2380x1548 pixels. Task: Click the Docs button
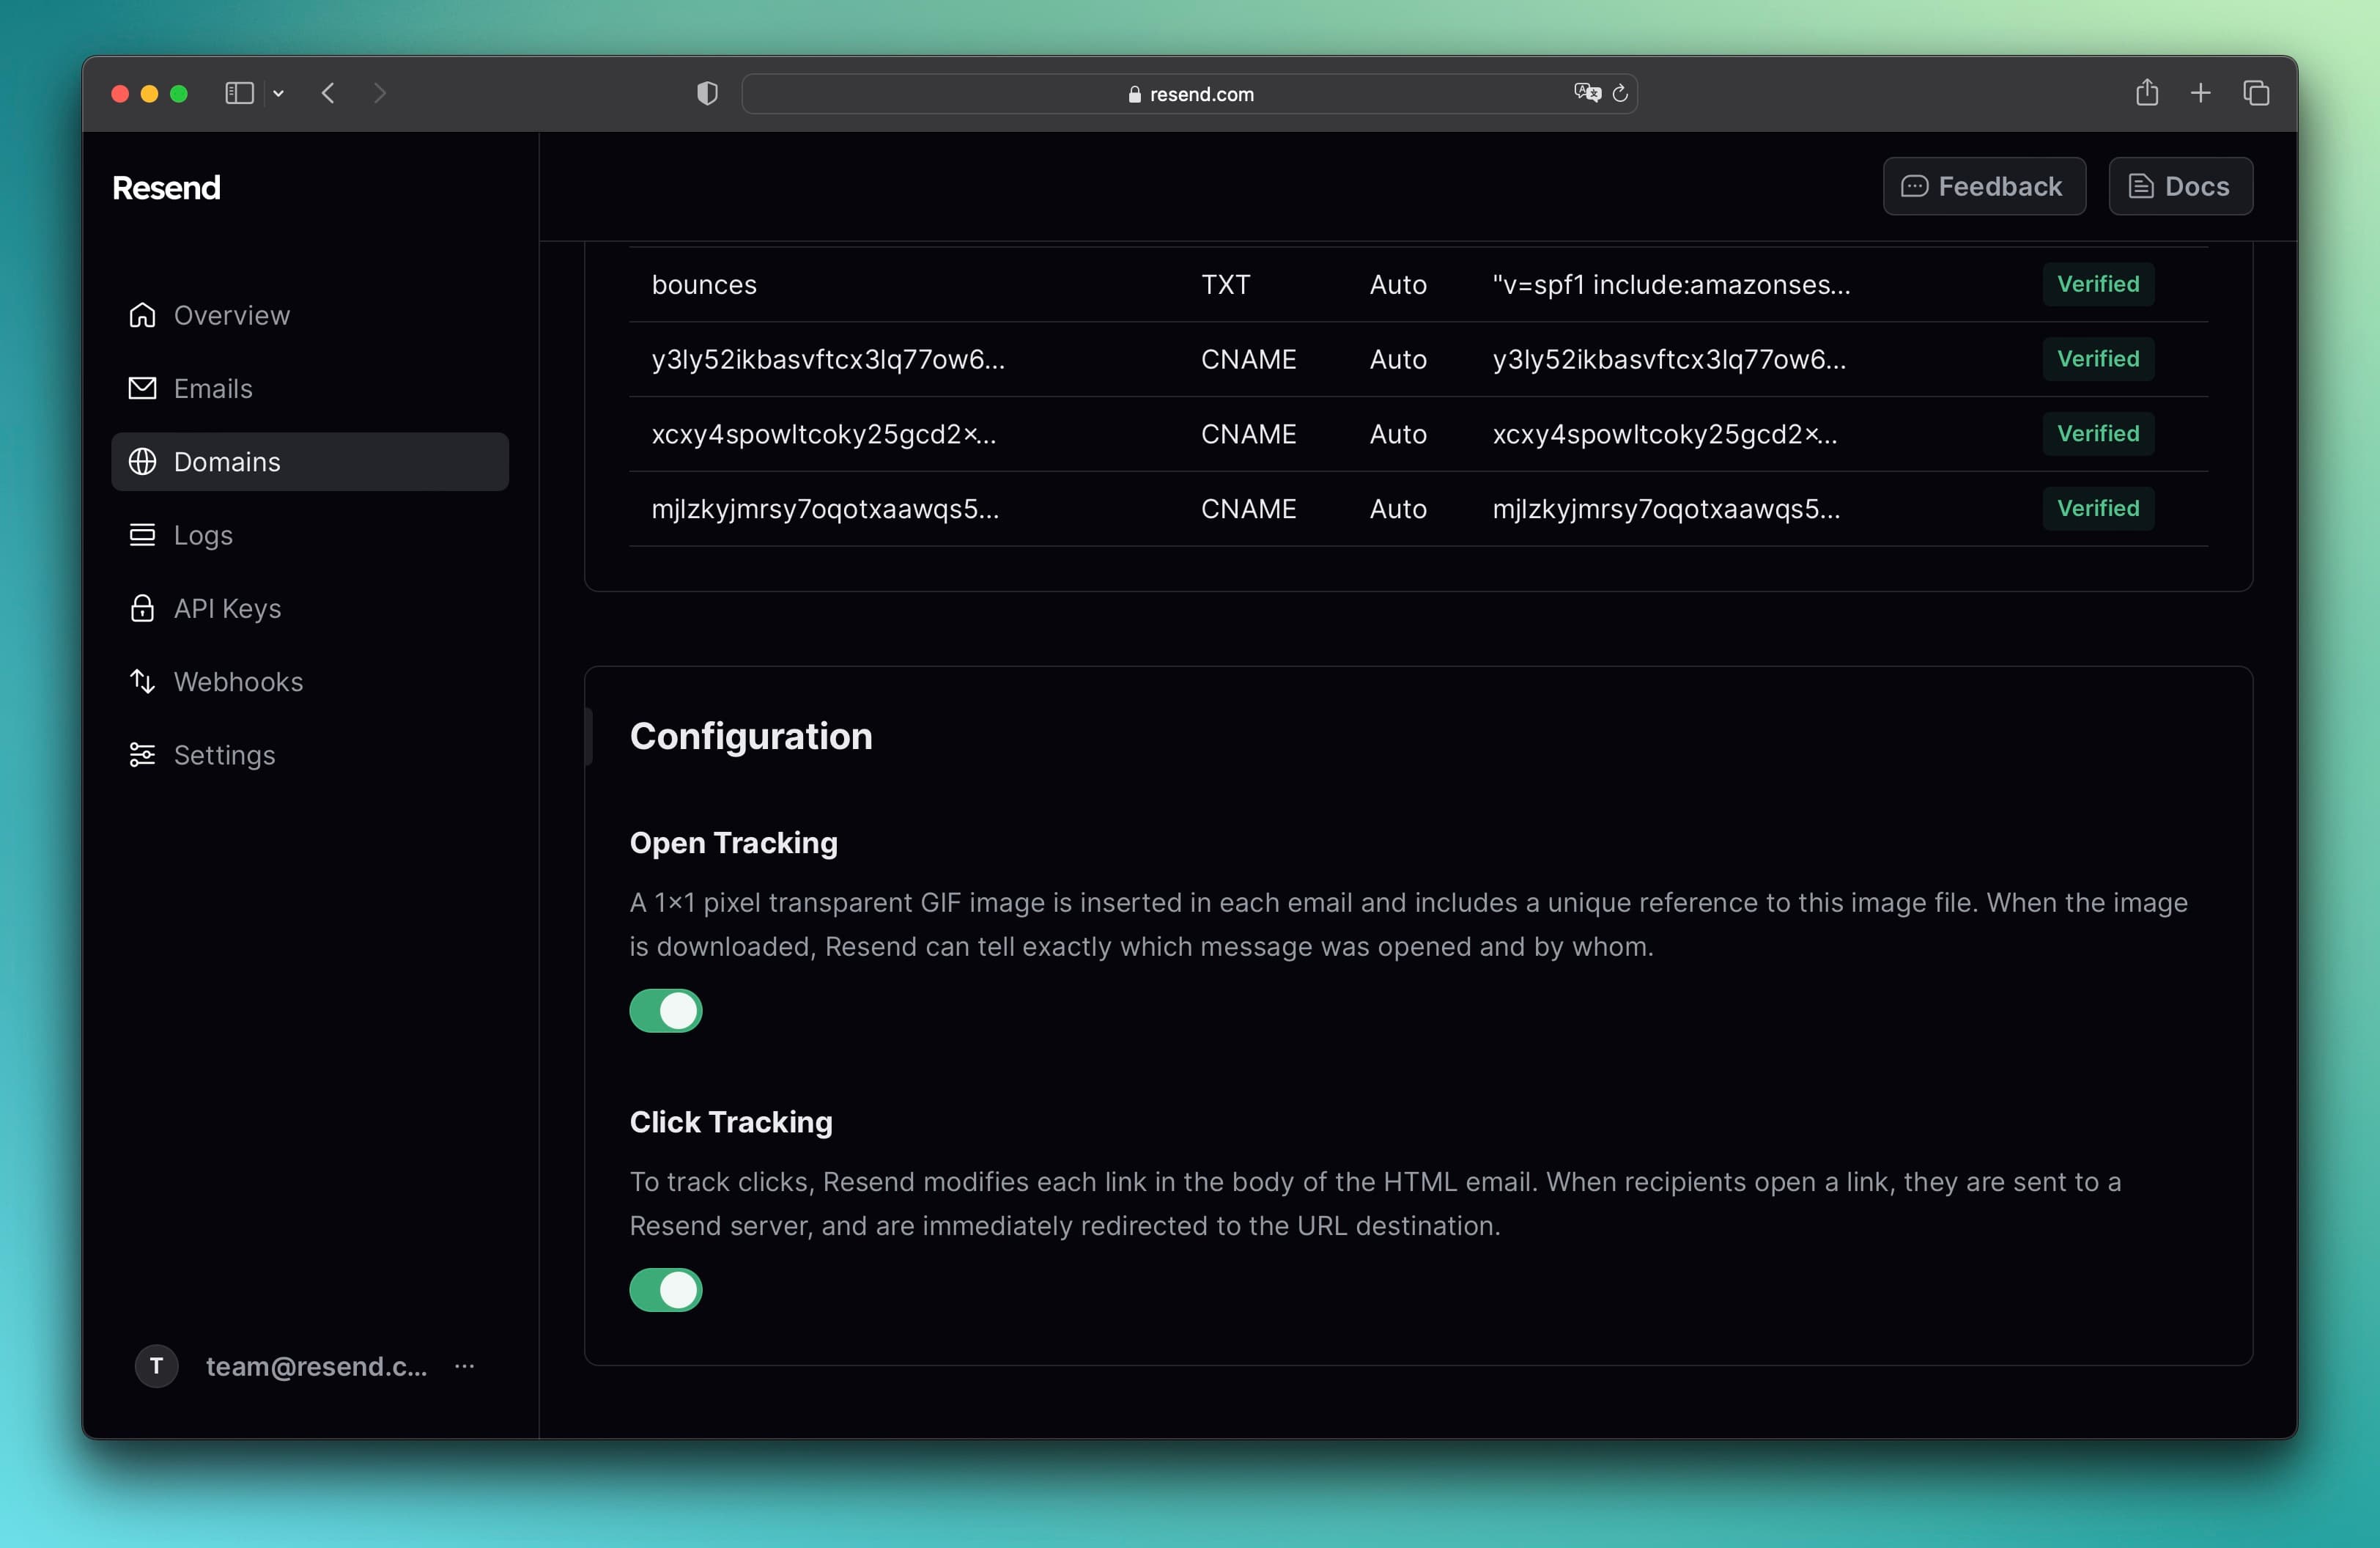point(2180,186)
